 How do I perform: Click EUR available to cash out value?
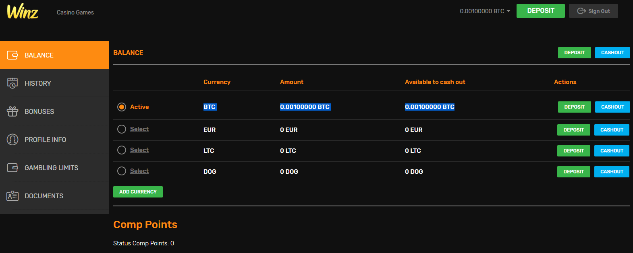click(x=414, y=130)
